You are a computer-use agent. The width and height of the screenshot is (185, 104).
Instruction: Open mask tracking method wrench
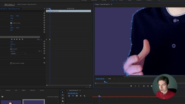point(23,39)
